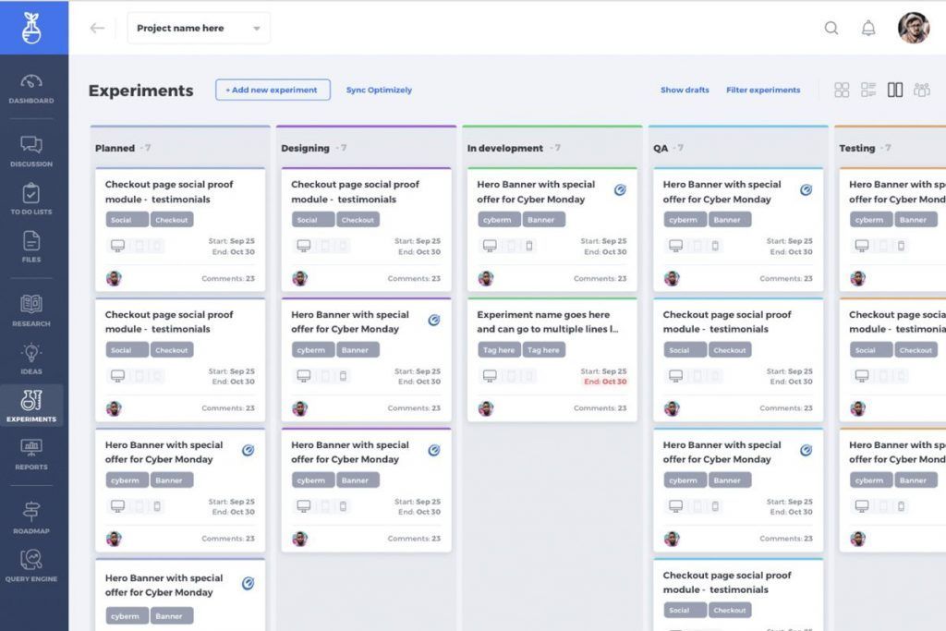Click the flask logo in the sidebar header
Screen dimensions: 946x631
click(31, 28)
